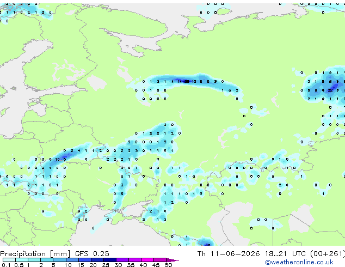Click the "28" precipitation value on map
Image resolution: width=345 pixels, height=267 pixels.
187,82
